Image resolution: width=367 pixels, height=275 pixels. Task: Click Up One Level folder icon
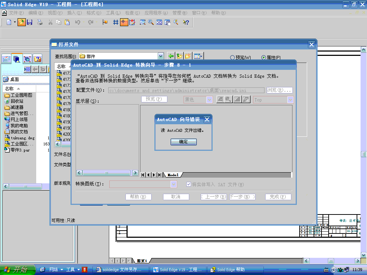pyautogui.click(x=179, y=56)
